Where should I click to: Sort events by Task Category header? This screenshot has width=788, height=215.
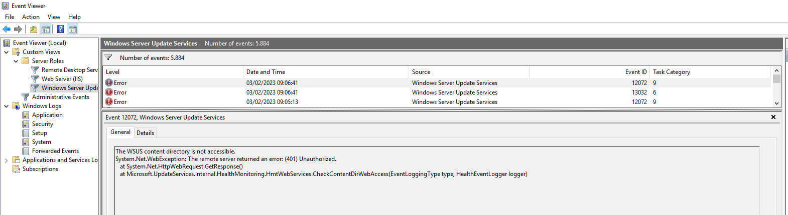710,72
